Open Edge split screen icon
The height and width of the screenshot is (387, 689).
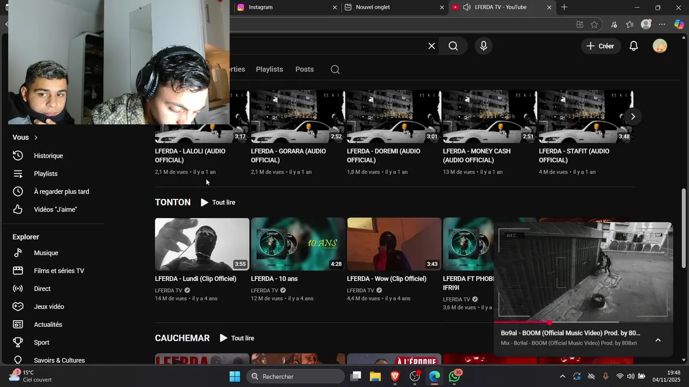point(580,24)
